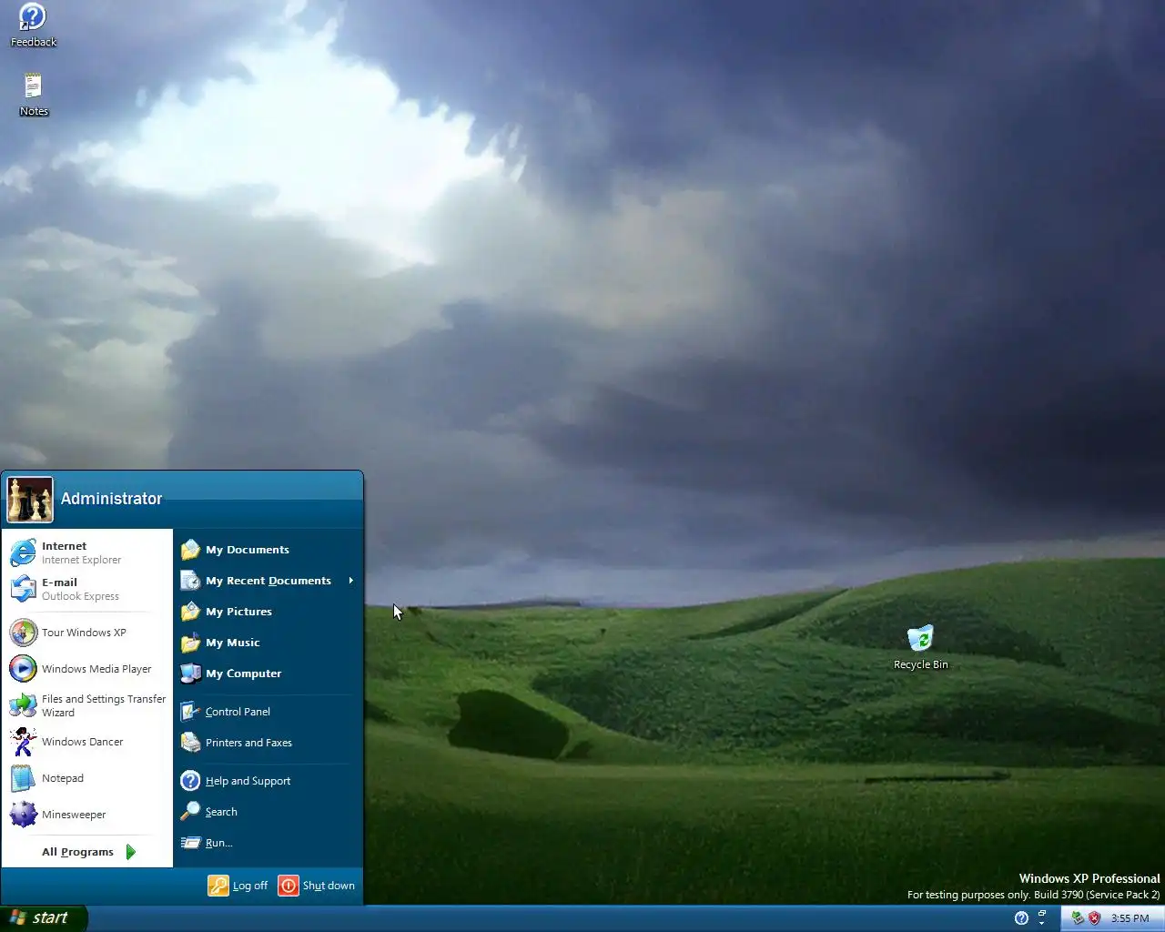Open Outlook Express E-mail entry
The height and width of the screenshot is (932, 1165).
pyautogui.click(x=86, y=589)
